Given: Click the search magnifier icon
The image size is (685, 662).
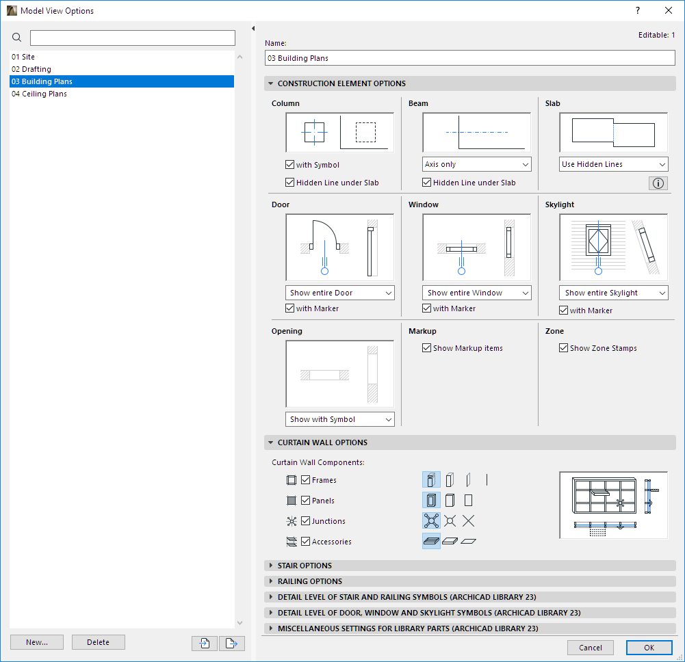Looking at the screenshot, I should click(x=16, y=37).
